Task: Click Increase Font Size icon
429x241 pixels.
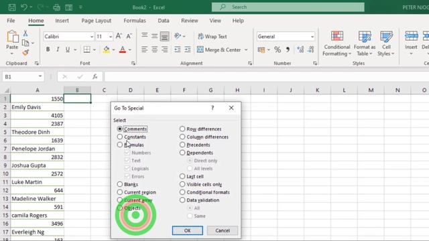Action: (x=119, y=36)
